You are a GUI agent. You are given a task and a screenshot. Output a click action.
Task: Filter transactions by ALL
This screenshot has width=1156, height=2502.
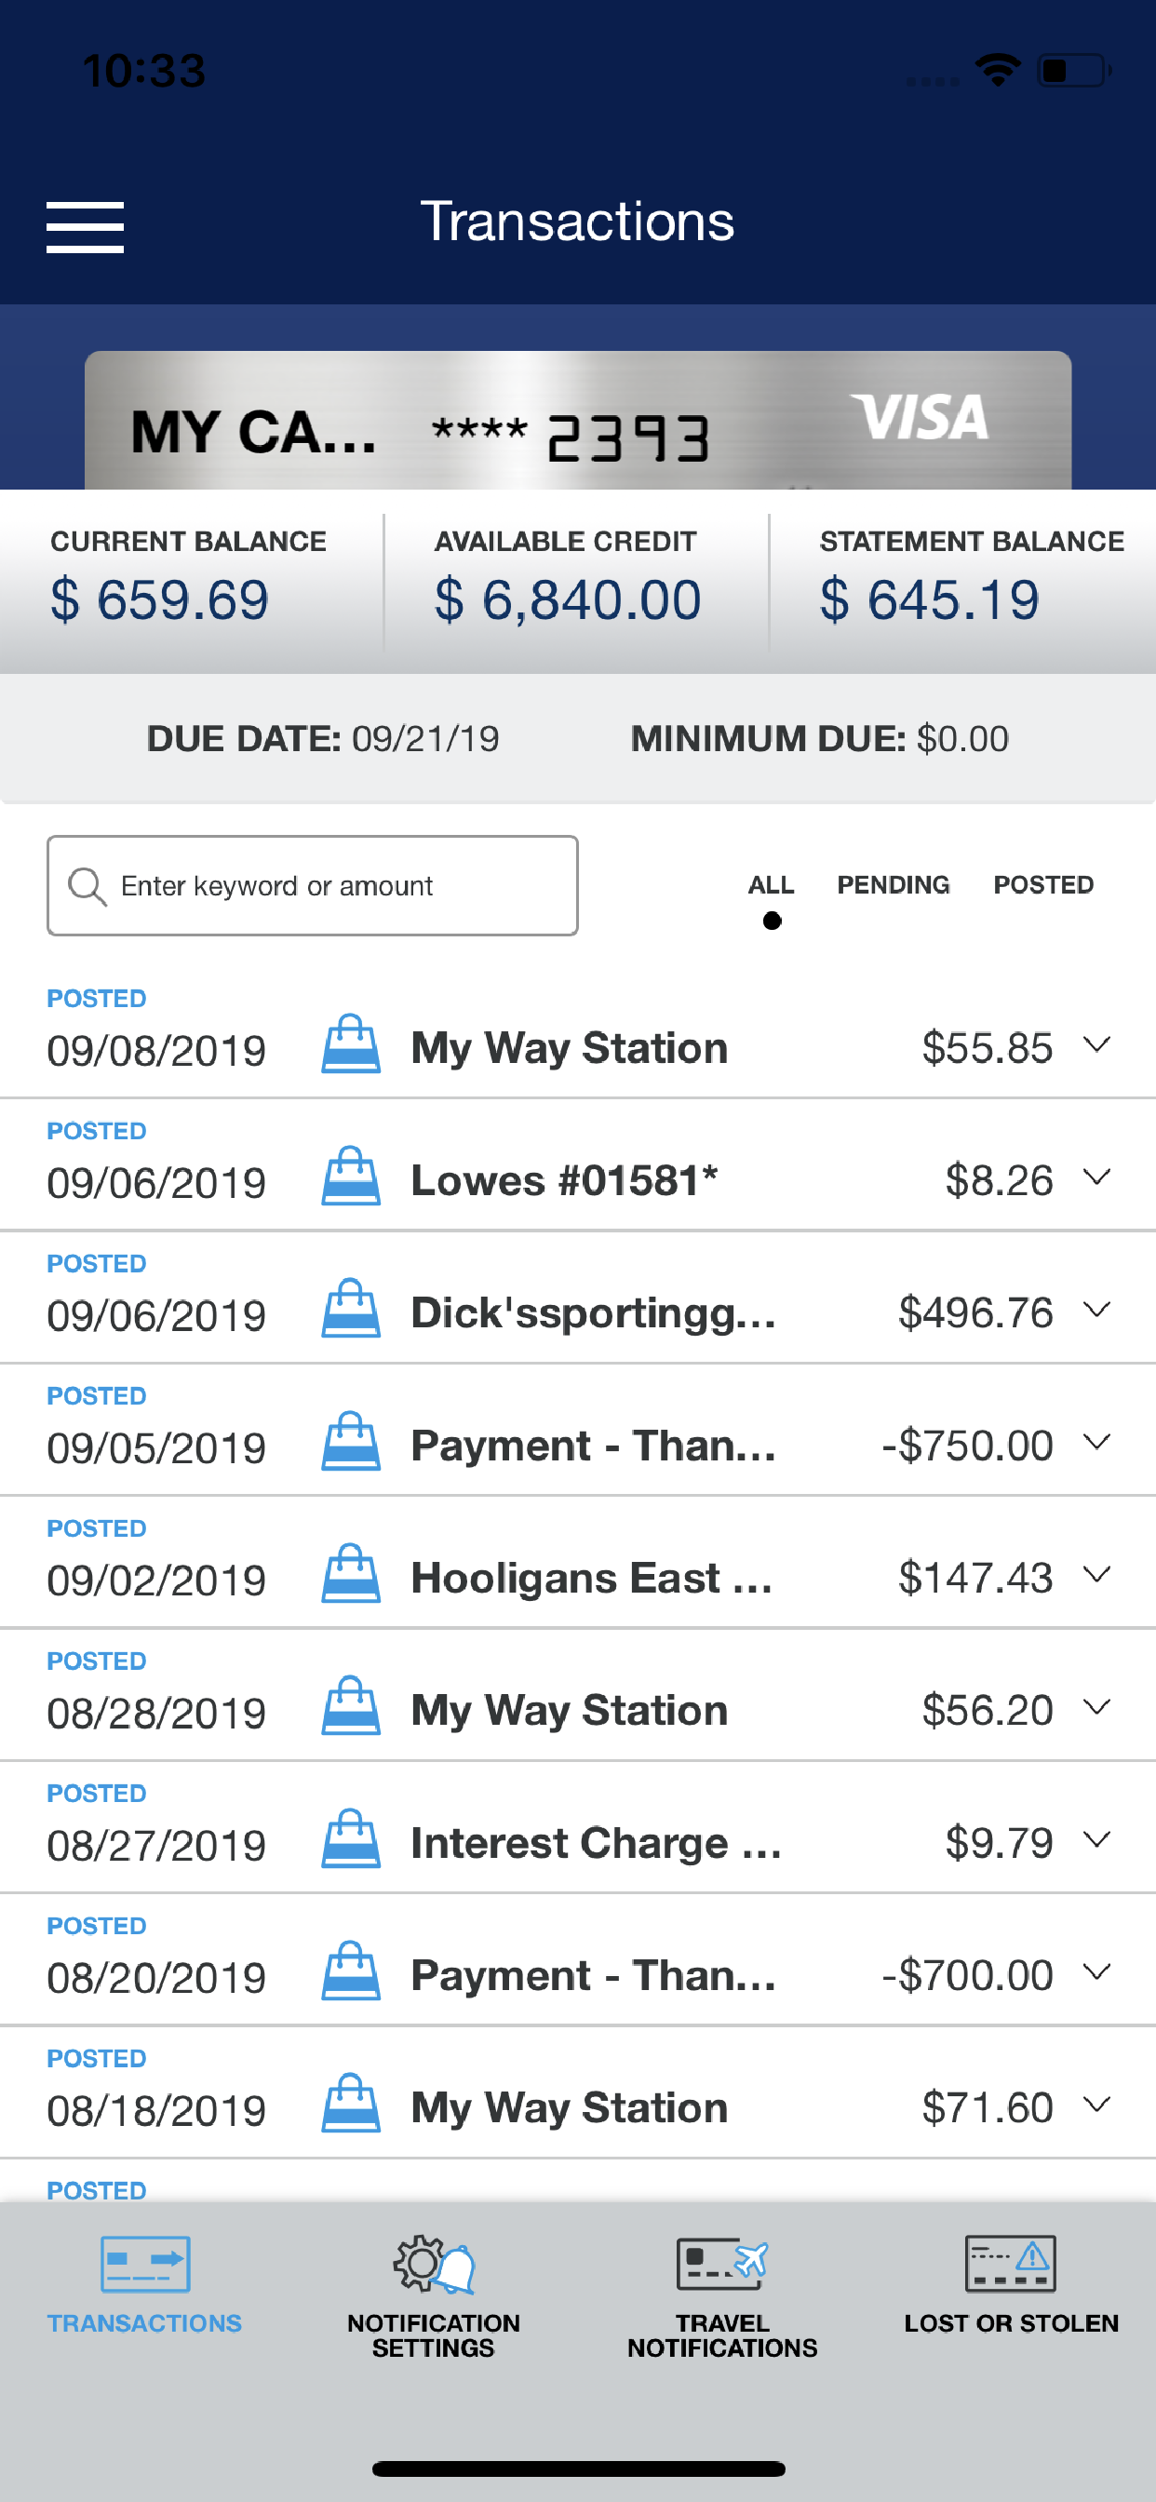tap(772, 885)
